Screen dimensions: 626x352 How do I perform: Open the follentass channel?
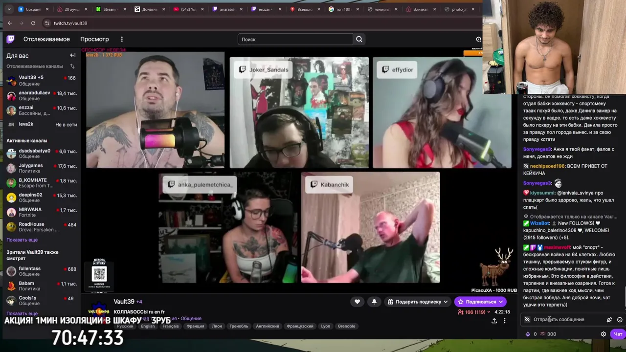[x=42, y=271]
